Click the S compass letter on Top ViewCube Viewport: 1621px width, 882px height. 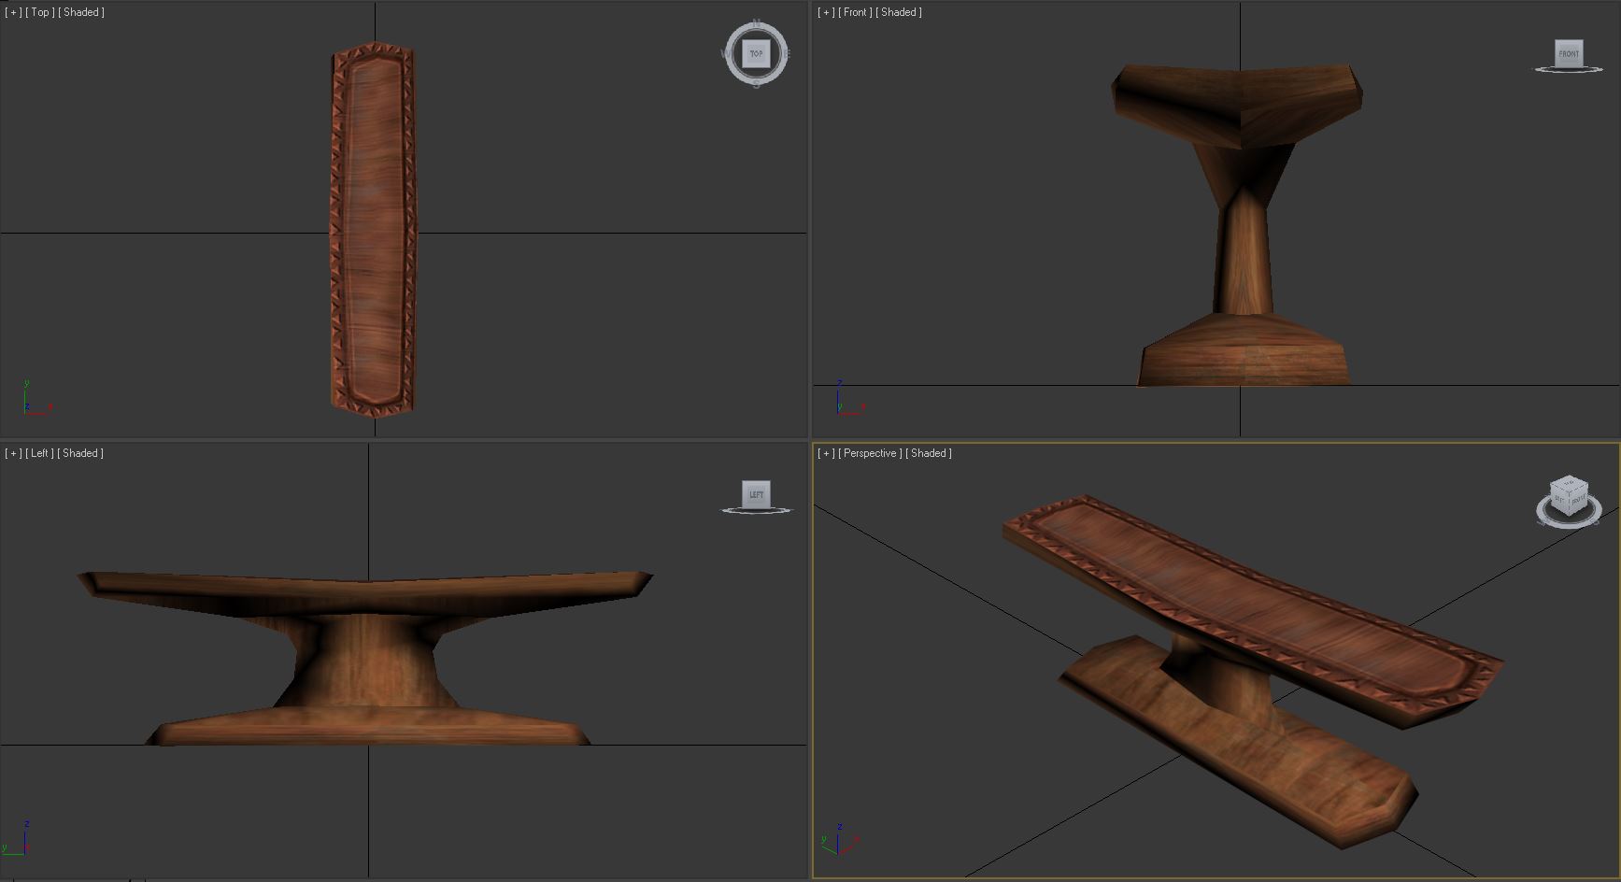pyautogui.click(x=757, y=85)
